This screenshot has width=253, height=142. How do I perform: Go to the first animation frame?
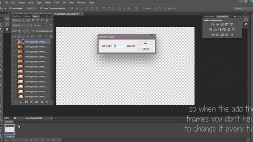click(x=25, y=140)
